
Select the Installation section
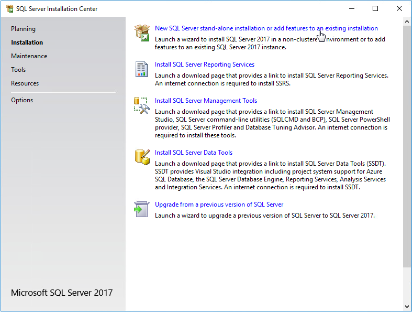point(27,42)
